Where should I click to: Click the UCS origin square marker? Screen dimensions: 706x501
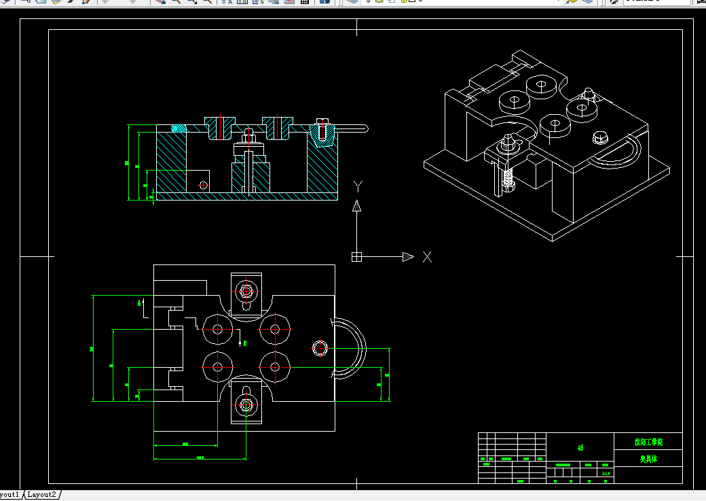point(356,257)
